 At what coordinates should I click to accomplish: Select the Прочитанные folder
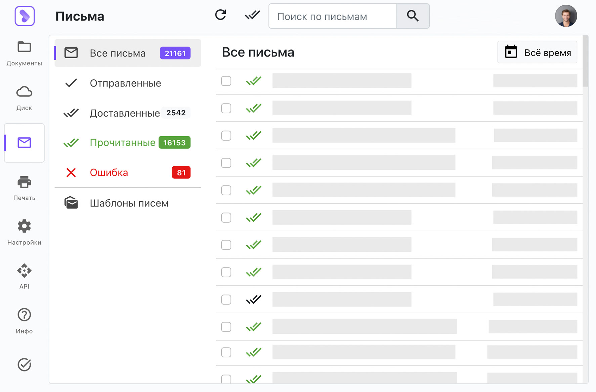(128, 143)
